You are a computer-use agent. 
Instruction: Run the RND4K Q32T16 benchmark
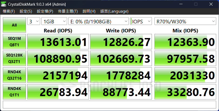click(x=14, y=75)
